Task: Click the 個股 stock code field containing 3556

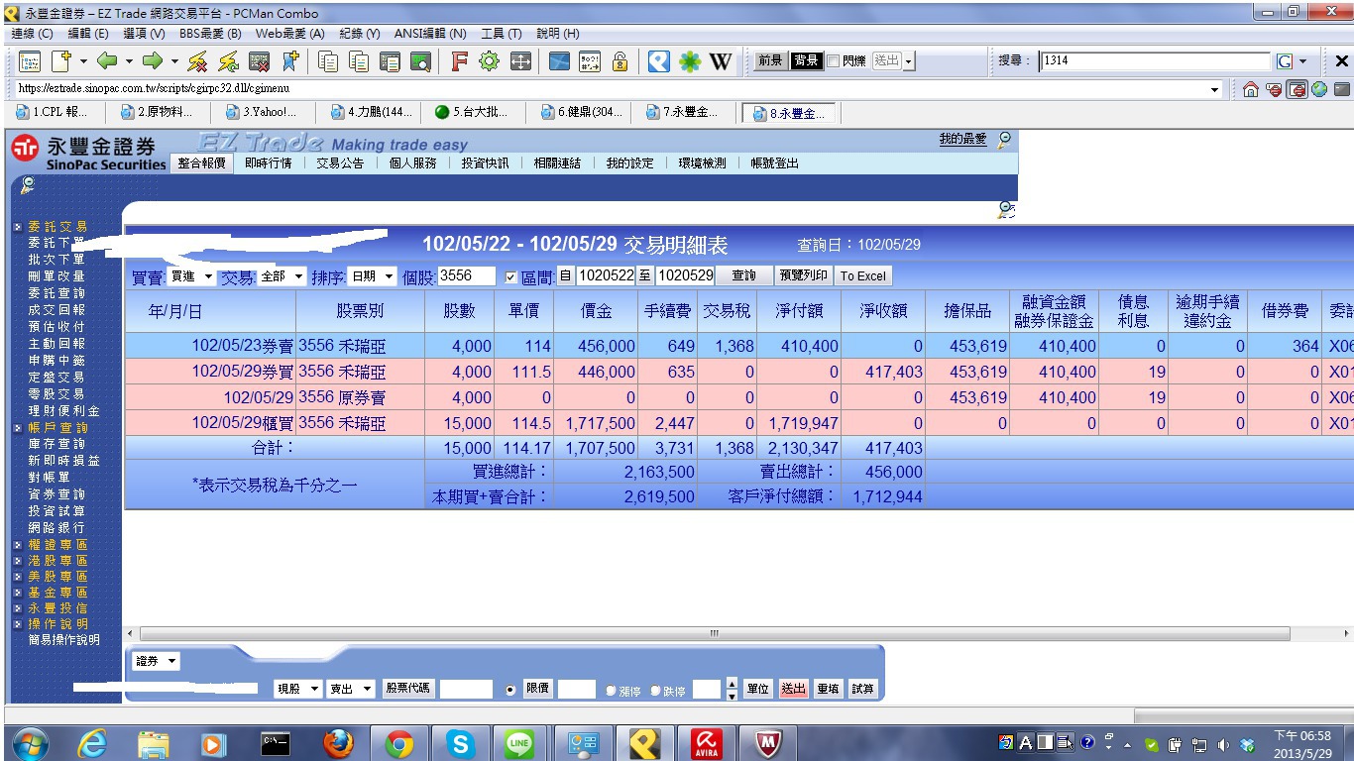Action: pos(466,276)
